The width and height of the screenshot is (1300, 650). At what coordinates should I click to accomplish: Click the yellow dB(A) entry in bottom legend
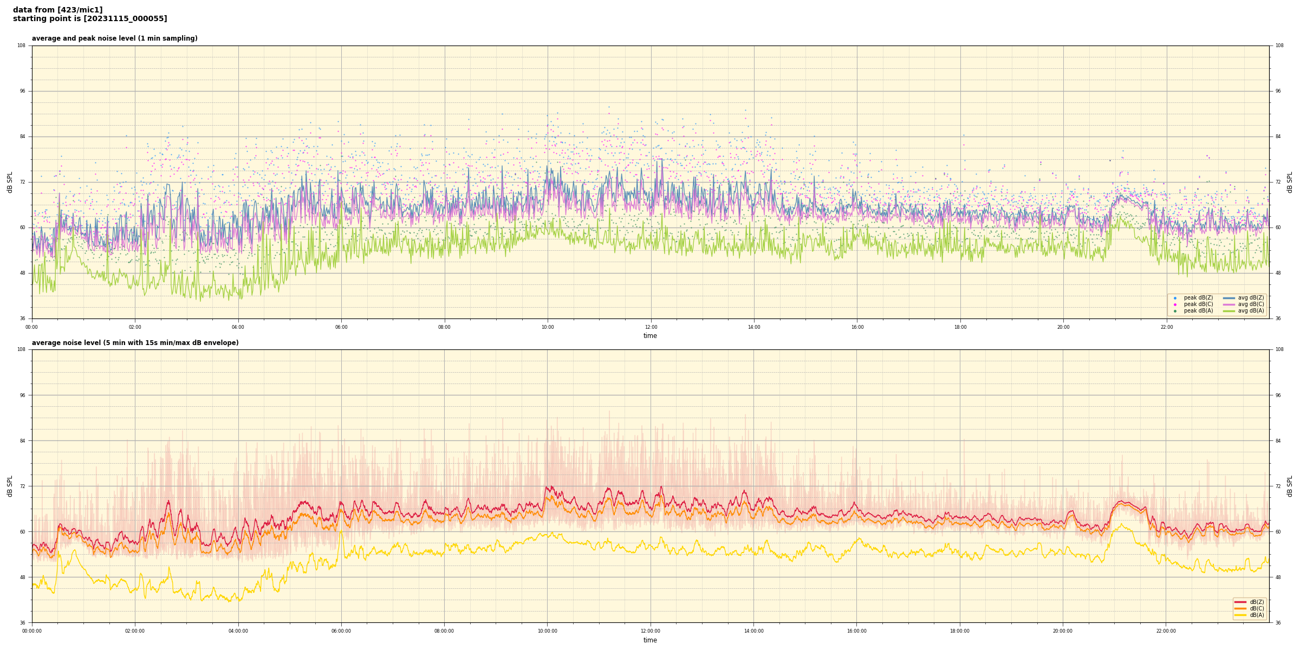(1240, 615)
